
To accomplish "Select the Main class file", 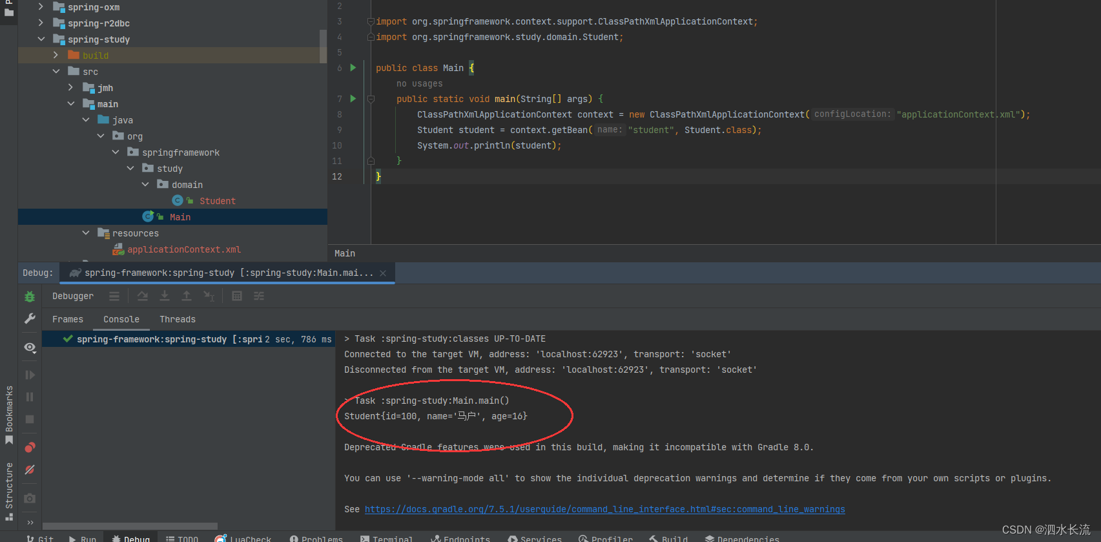I will point(180,217).
